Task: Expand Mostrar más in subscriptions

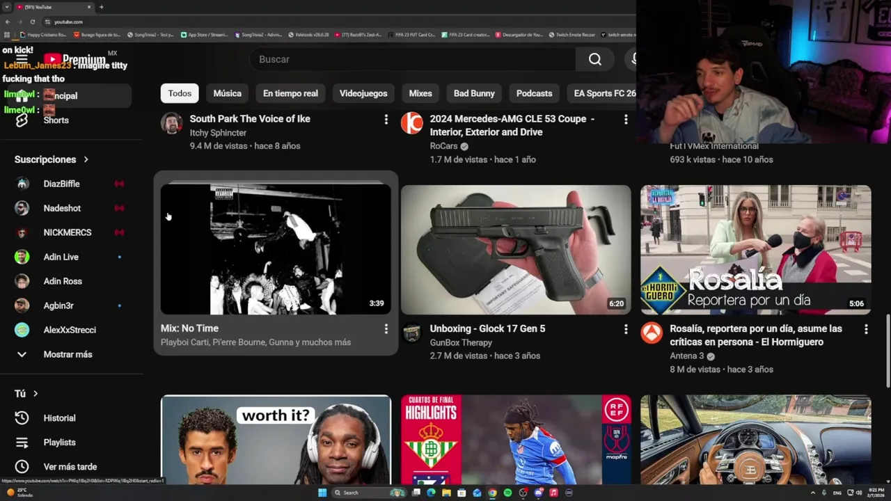Action: pyautogui.click(x=68, y=354)
